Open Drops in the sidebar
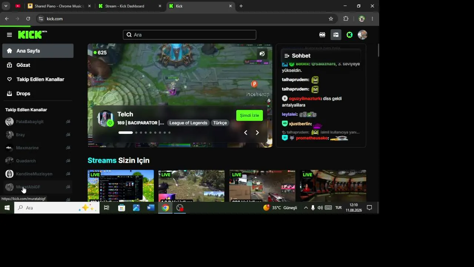The image size is (474, 267). click(x=38, y=93)
